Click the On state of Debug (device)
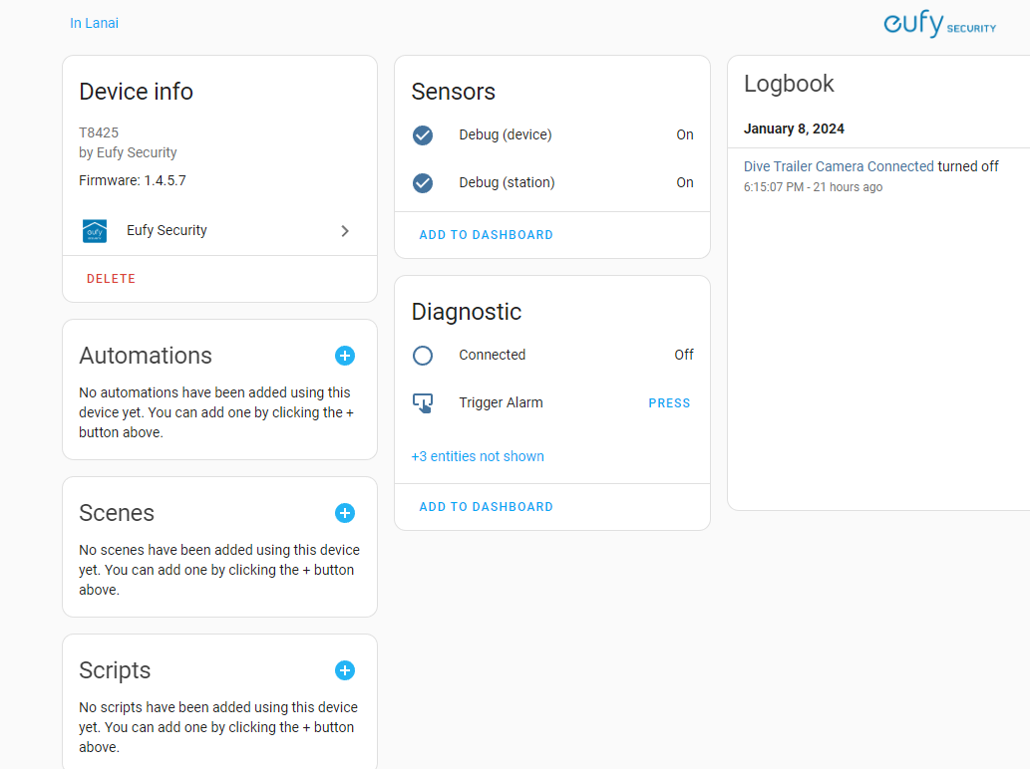The image size is (1030, 769). [684, 134]
